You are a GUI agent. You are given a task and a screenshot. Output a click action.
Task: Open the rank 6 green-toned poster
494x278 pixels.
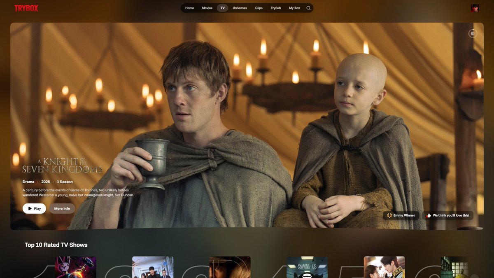pos(454,267)
